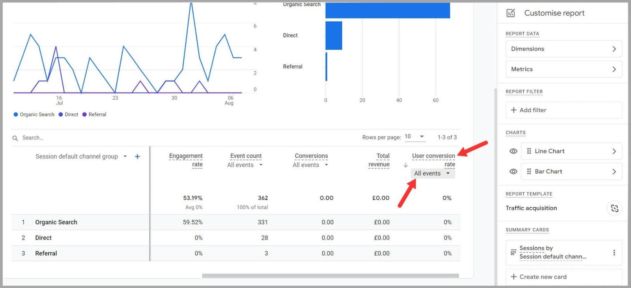
Task: Click the unlink icon beside Traffic acquisition
Action: tap(614, 208)
